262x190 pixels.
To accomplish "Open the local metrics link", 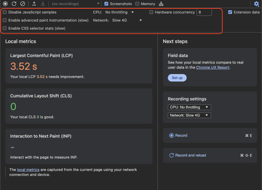I will pyautogui.click(x=28, y=170).
